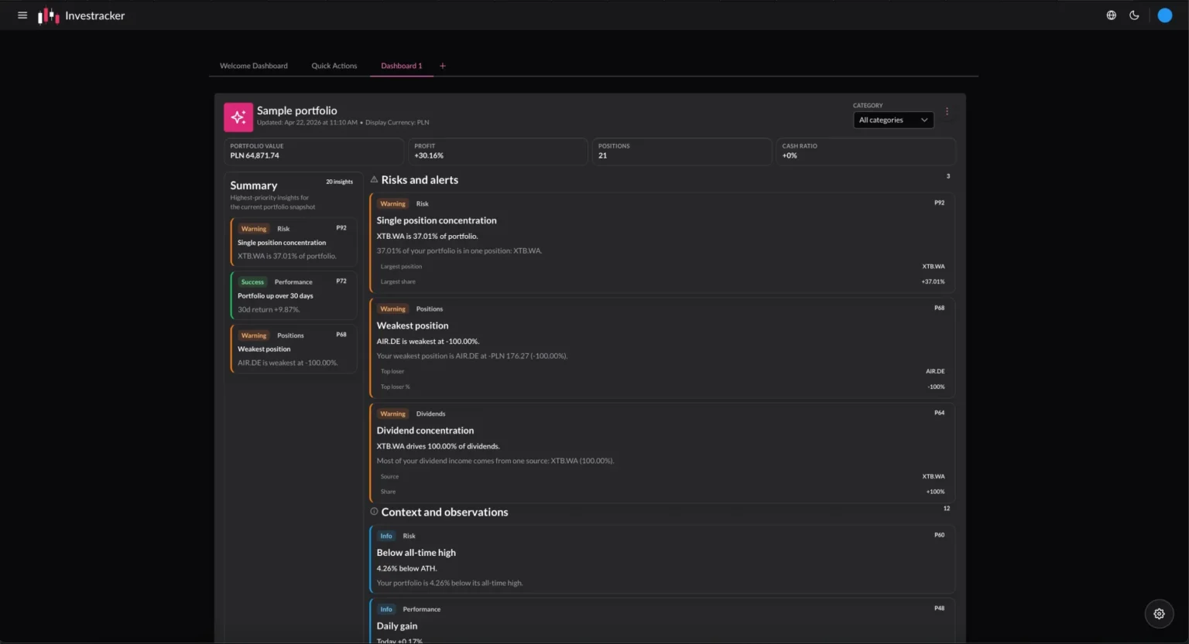This screenshot has width=1189, height=644.
Task: Select Weakest position card in Summary
Action: [293, 349]
